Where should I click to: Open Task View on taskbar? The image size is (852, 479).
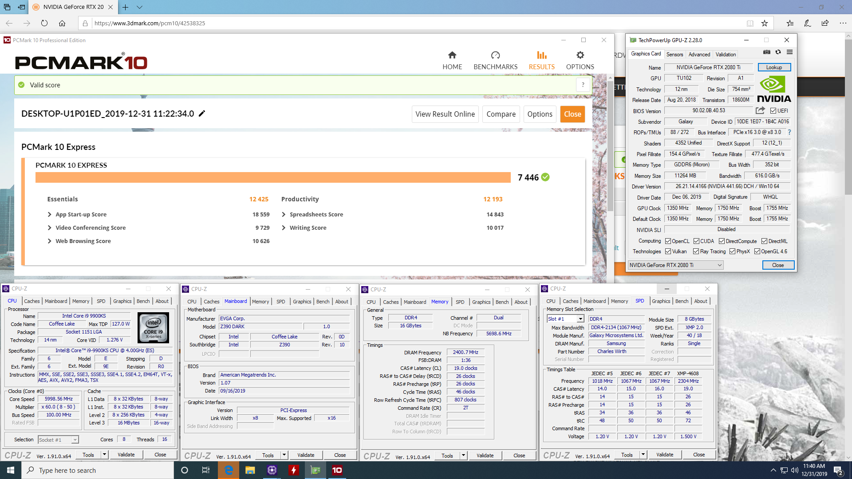pyautogui.click(x=206, y=470)
